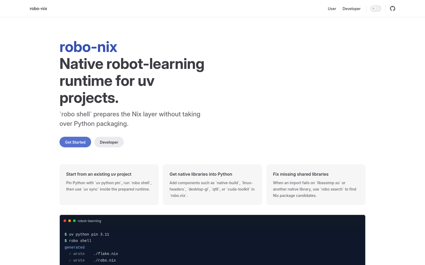Click 'Native robot-learning runtime' hero heading
The width and height of the screenshot is (425, 265).
point(132,81)
